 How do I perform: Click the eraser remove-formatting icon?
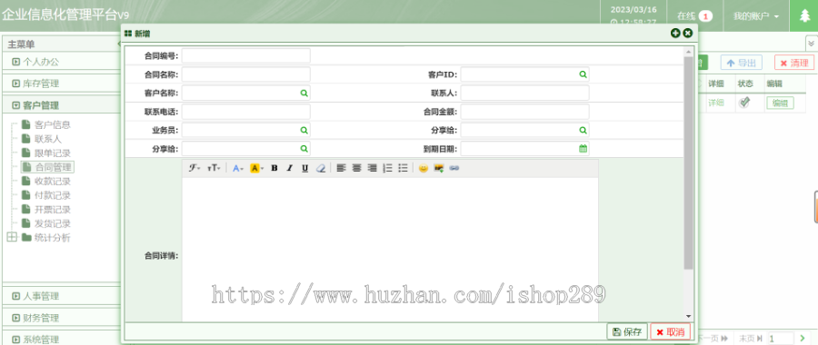pos(321,168)
